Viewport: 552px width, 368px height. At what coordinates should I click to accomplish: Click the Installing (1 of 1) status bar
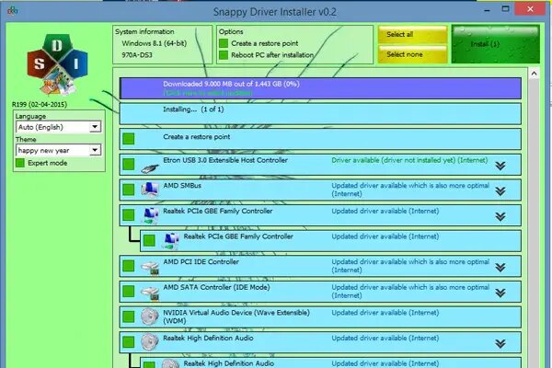coord(320,113)
